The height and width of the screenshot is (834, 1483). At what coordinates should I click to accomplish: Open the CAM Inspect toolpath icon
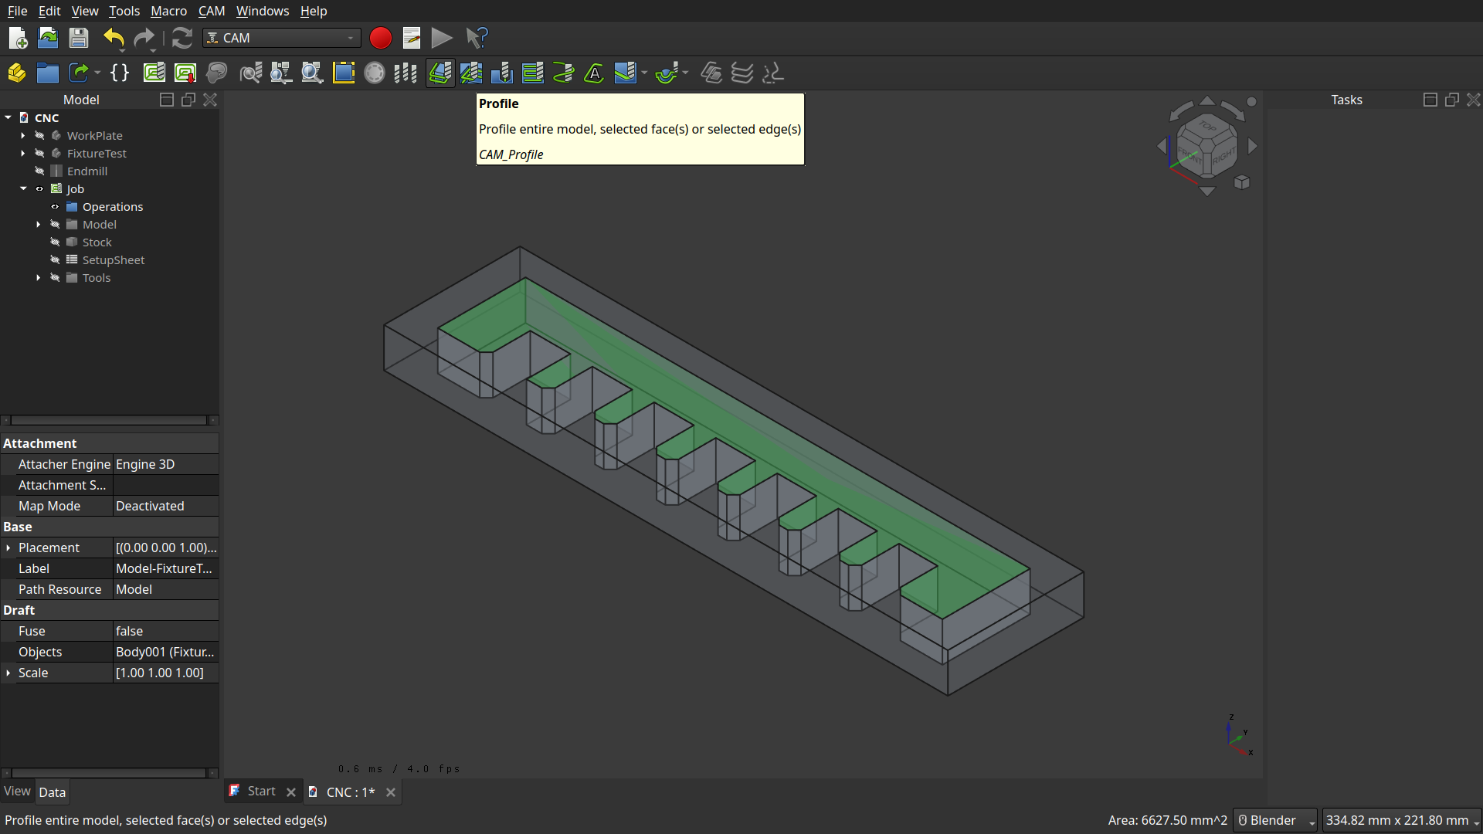(250, 73)
